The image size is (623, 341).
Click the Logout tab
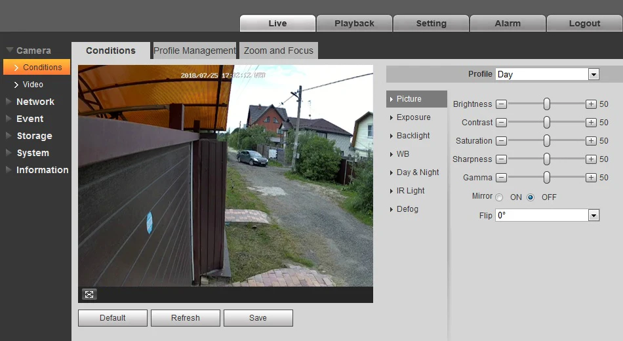584,24
